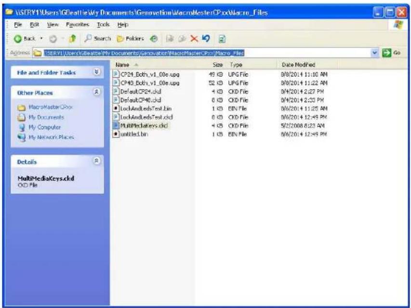Viewport: 411px width, 308px height.
Task: Click the Copy To toolbar icon
Action: click(182, 39)
